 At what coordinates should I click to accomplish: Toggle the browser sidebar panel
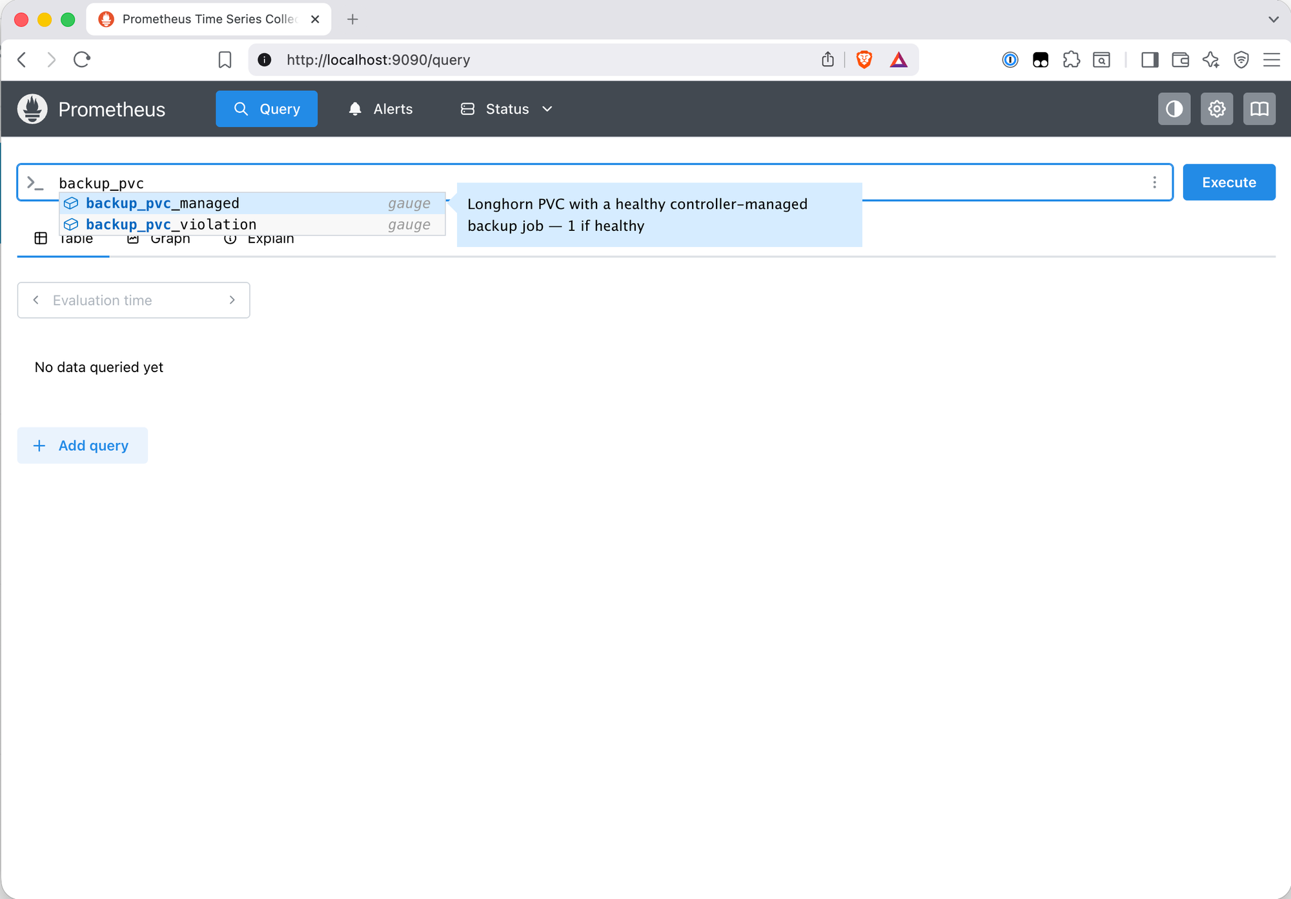1150,60
